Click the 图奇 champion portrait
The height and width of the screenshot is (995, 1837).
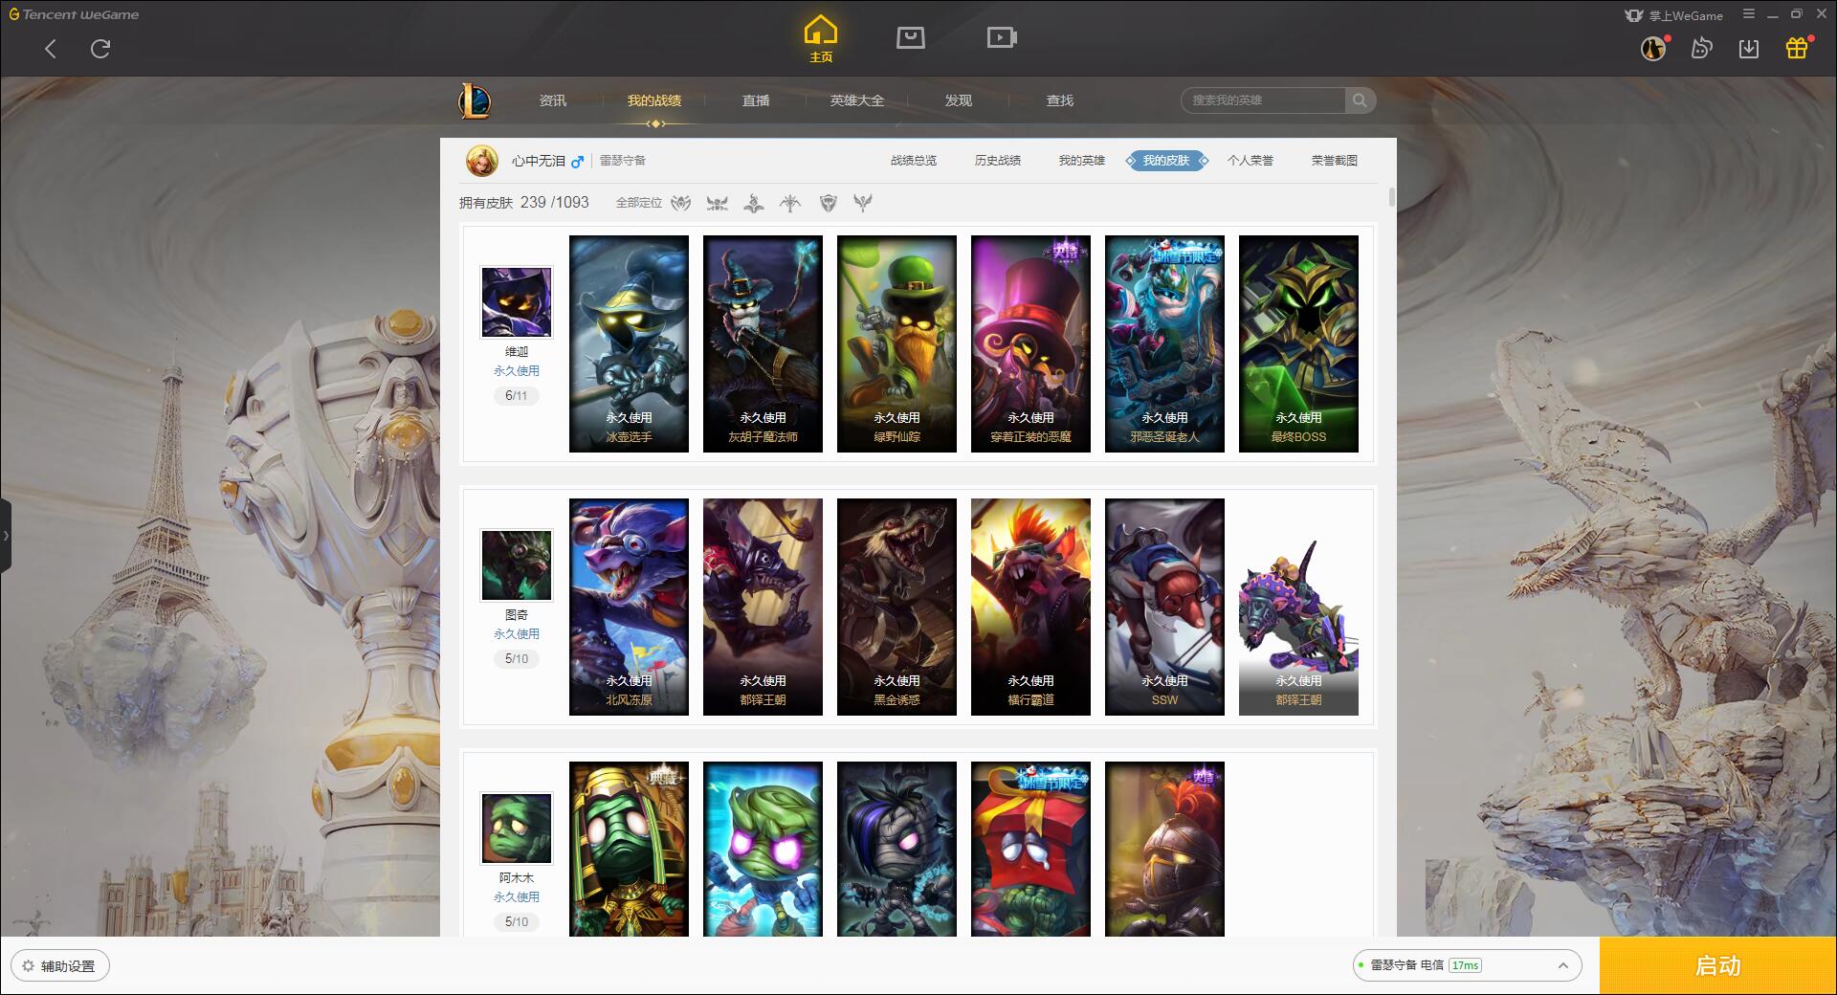pos(517,565)
